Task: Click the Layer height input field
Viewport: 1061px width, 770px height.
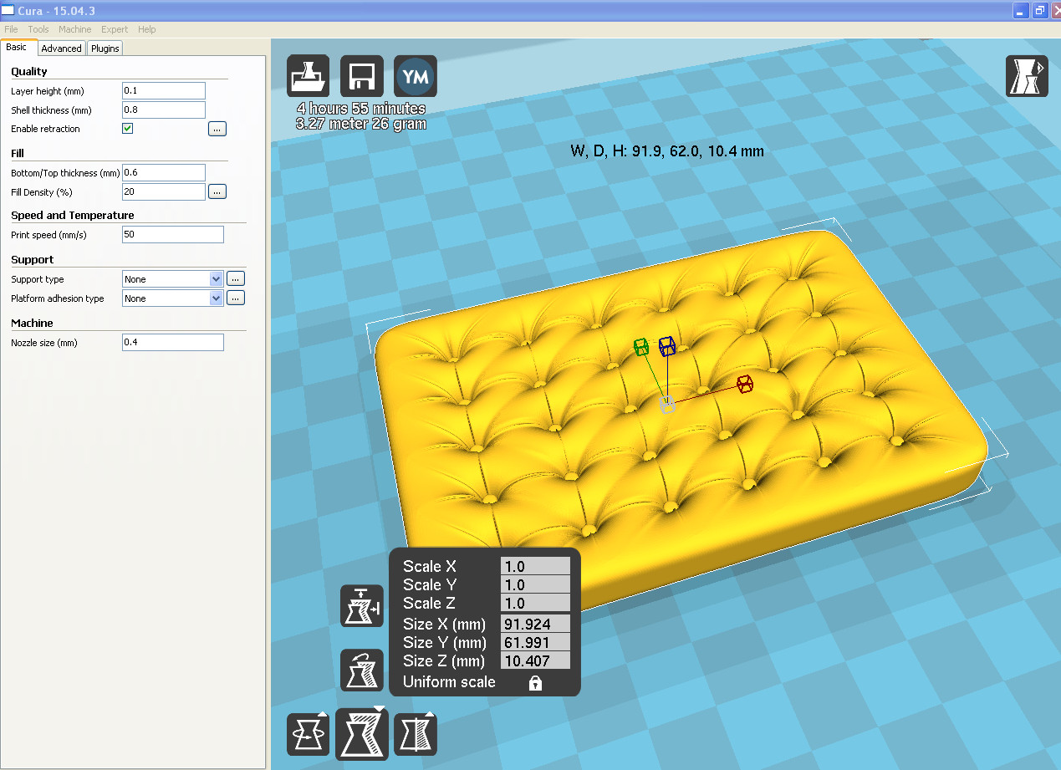Action: [x=164, y=90]
